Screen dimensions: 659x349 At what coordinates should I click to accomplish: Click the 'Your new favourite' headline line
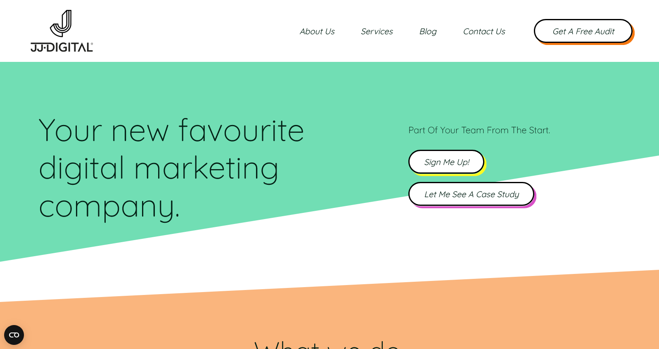pos(171,131)
